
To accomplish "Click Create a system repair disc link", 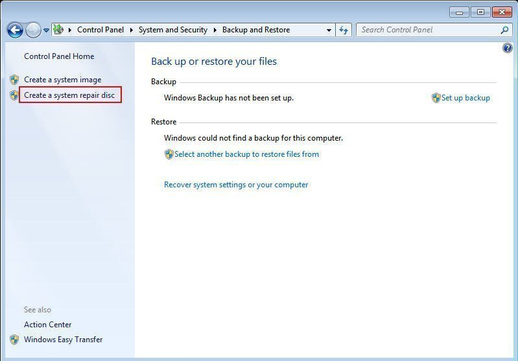I will [69, 95].
